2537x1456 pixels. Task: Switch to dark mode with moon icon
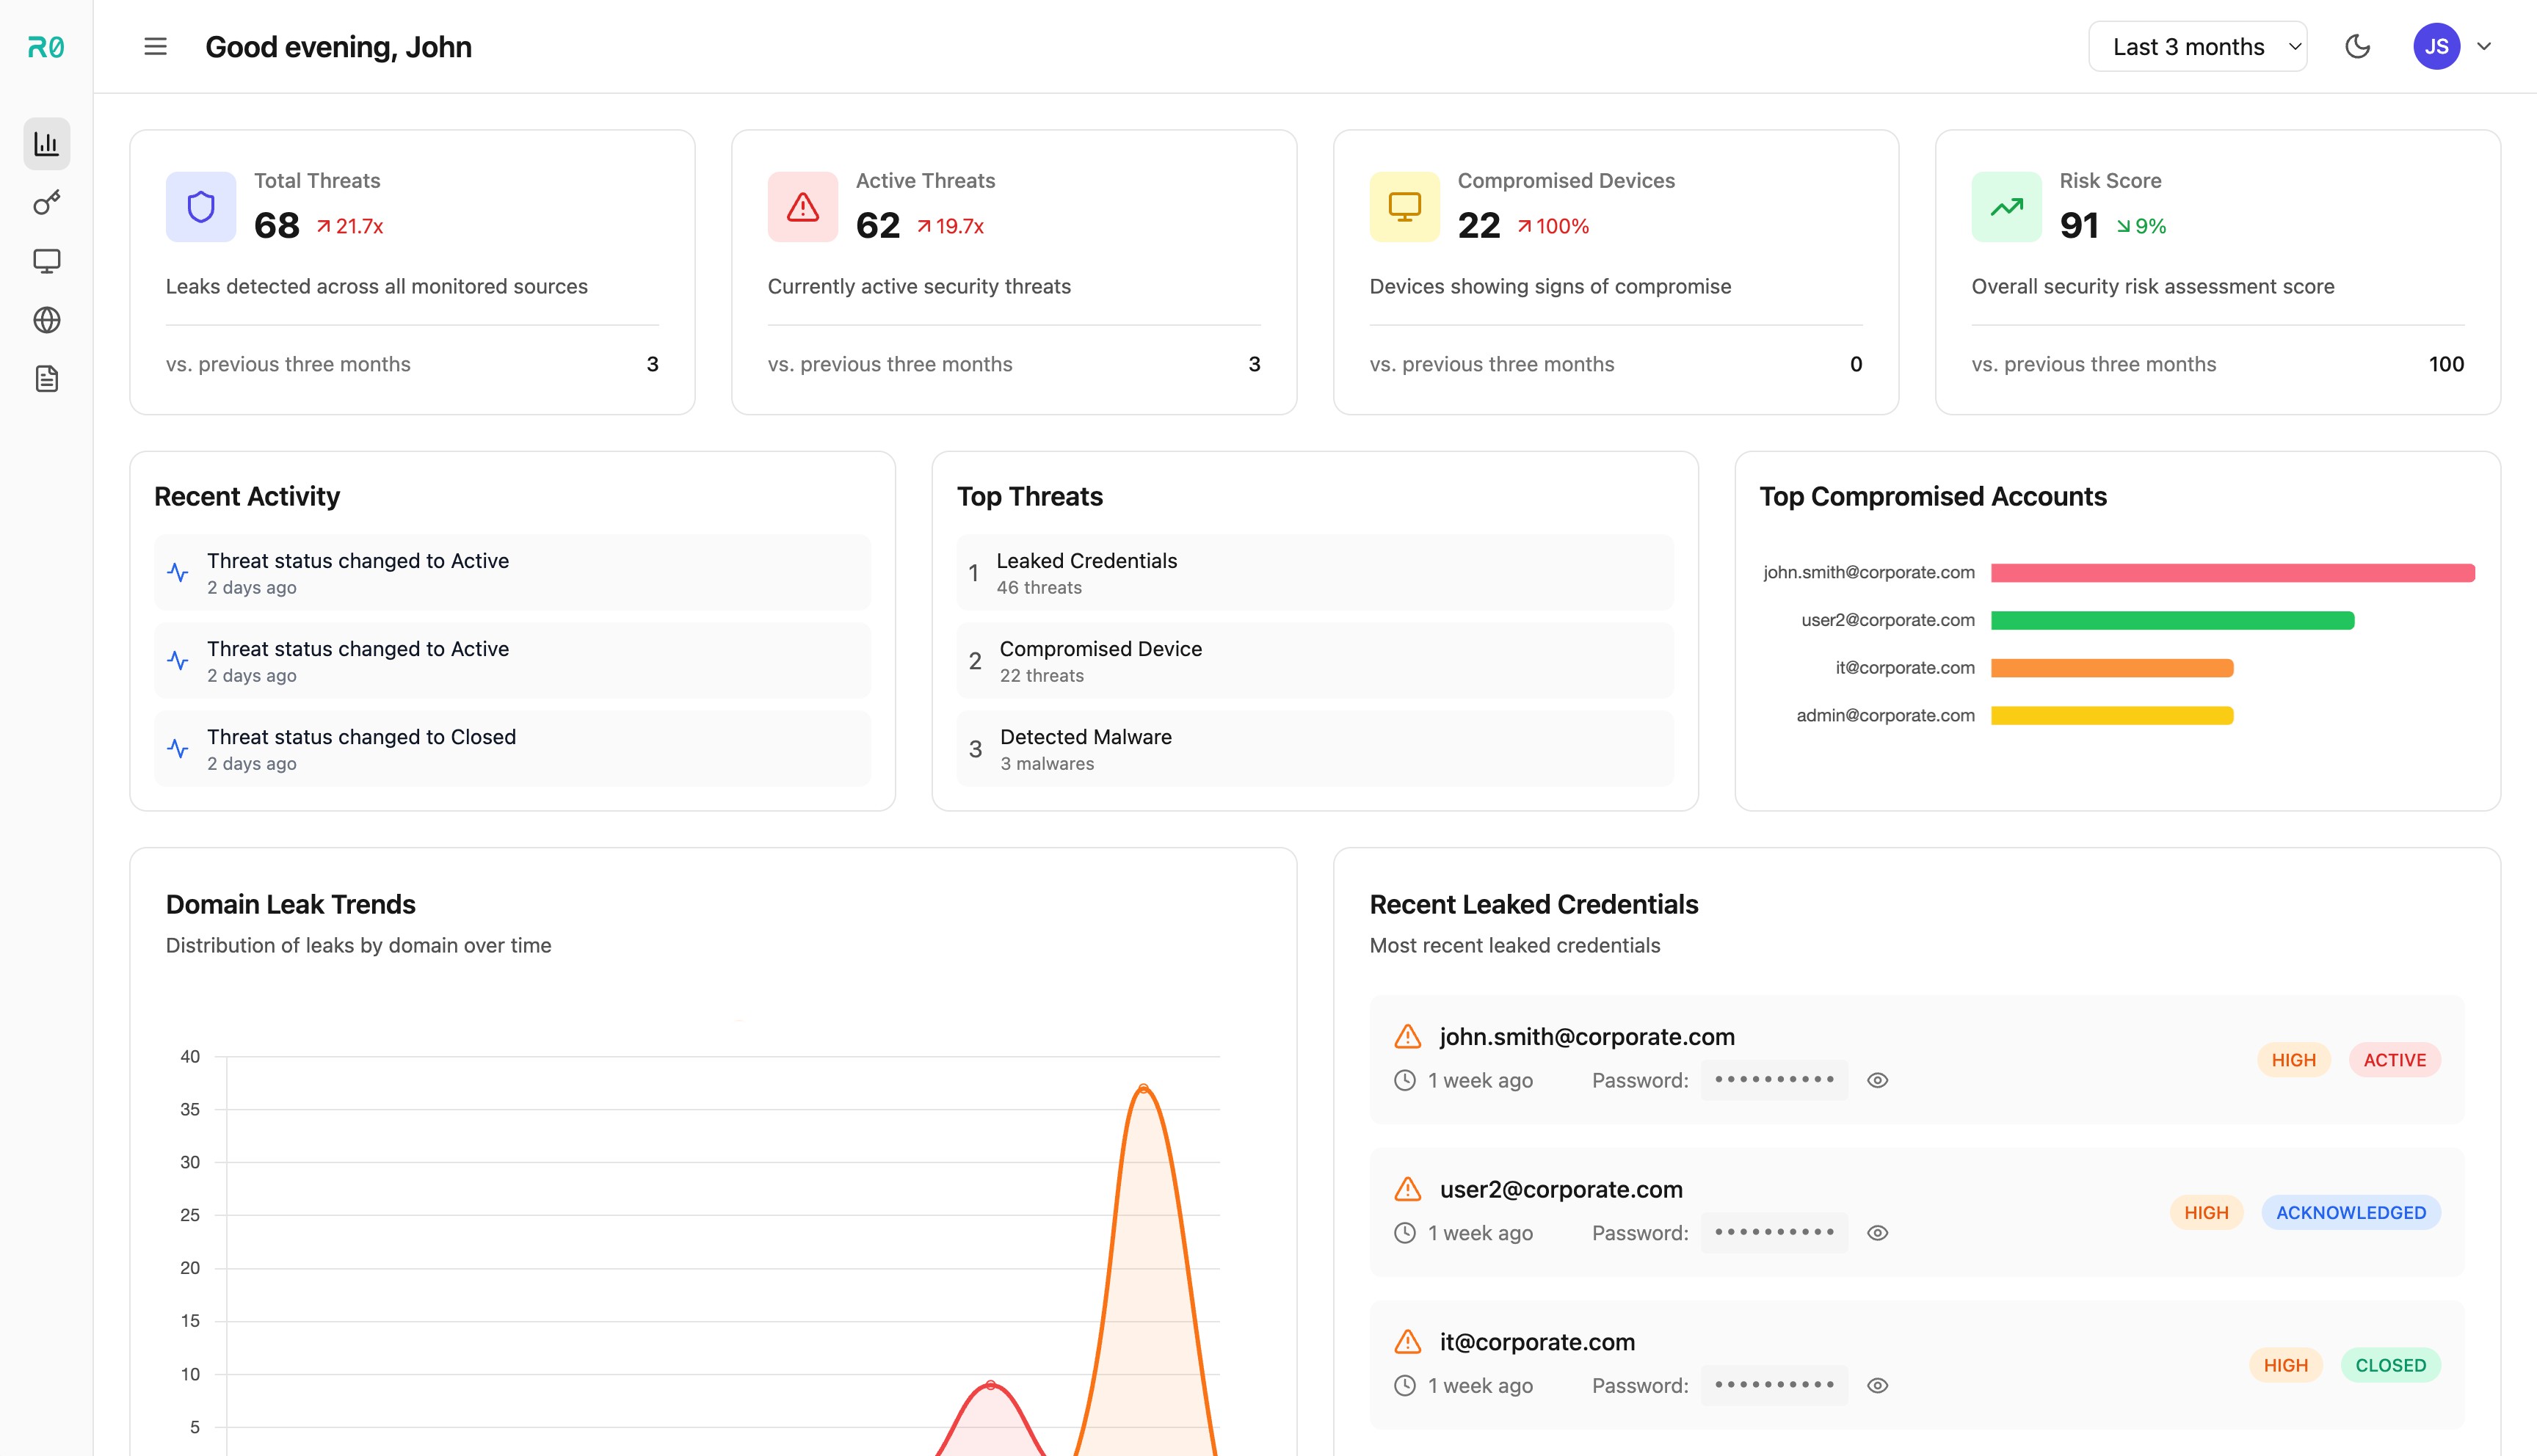coord(2357,47)
